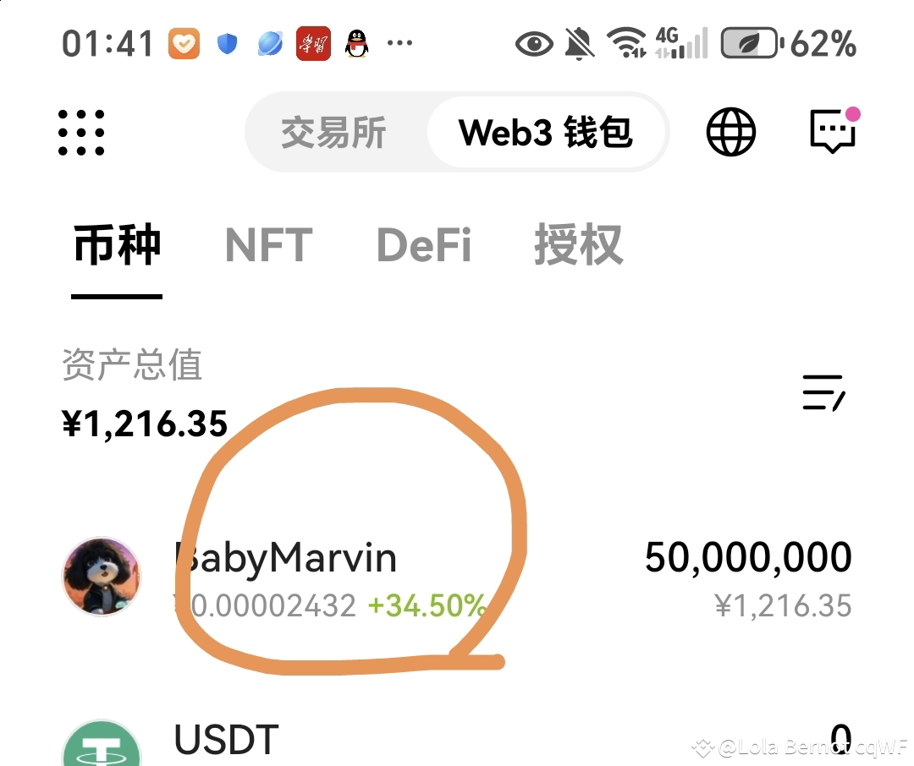Switch to the 交易所 exchange mode

[x=333, y=132]
